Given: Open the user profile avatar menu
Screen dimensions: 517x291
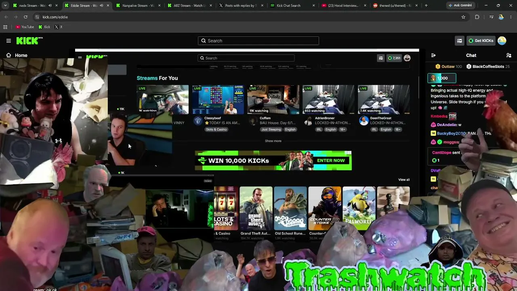Looking at the screenshot, I should (502, 40).
